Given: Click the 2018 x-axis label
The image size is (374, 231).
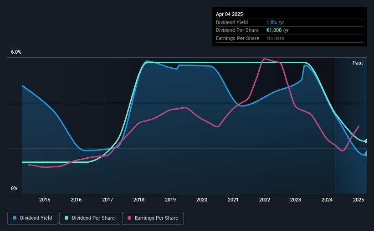Looking at the screenshot, I should tap(139, 200).
